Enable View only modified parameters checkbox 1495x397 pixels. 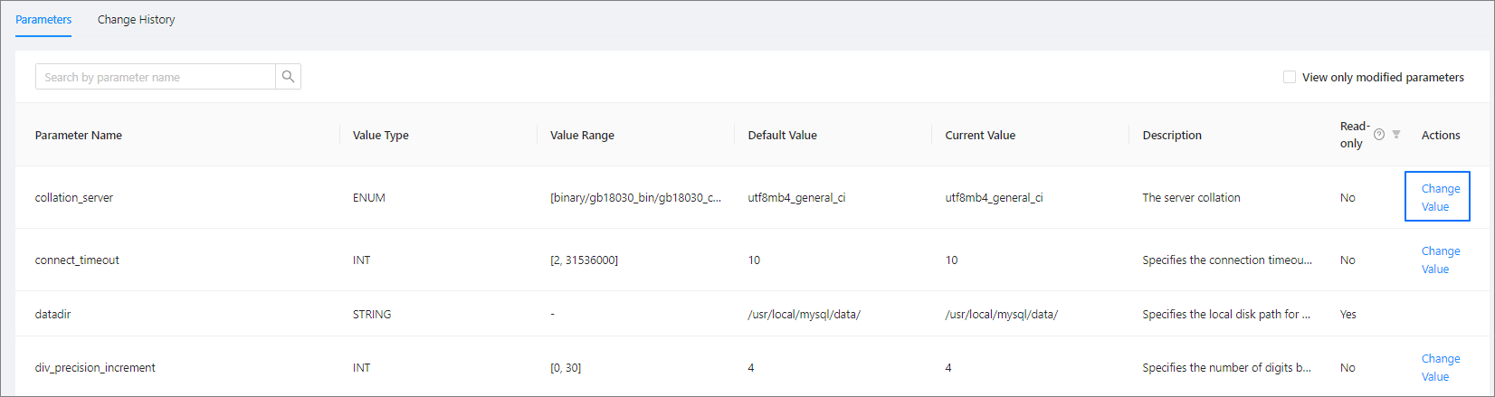click(x=1290, y=77)
